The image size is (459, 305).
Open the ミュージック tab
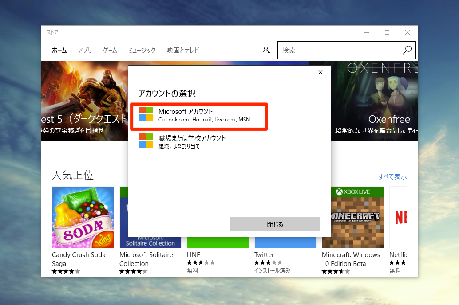[142, 50]
